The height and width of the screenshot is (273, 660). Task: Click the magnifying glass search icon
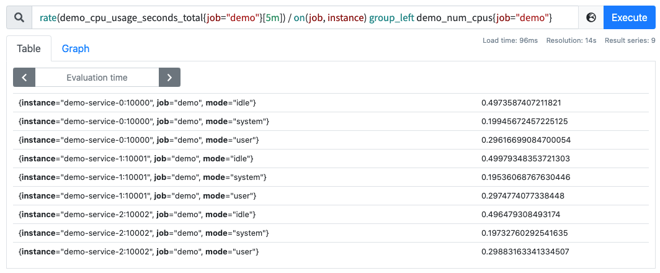pos(19,18)
